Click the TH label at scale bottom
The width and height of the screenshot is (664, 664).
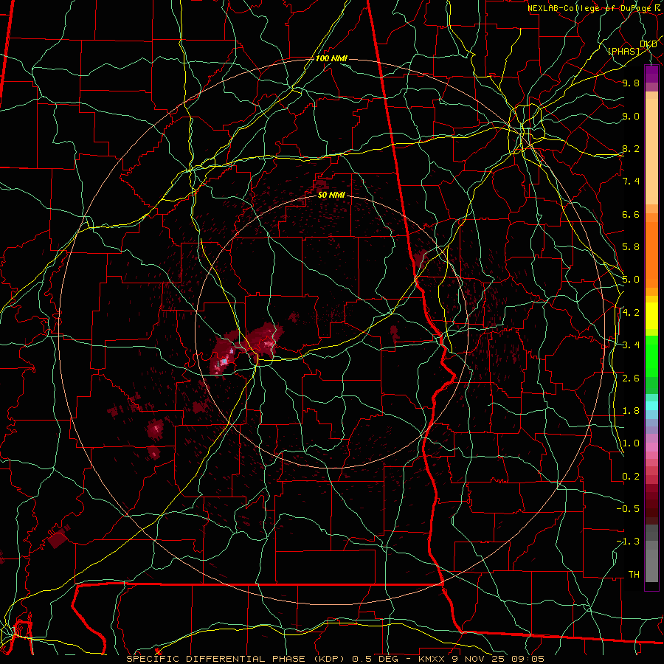coord(634,575)
